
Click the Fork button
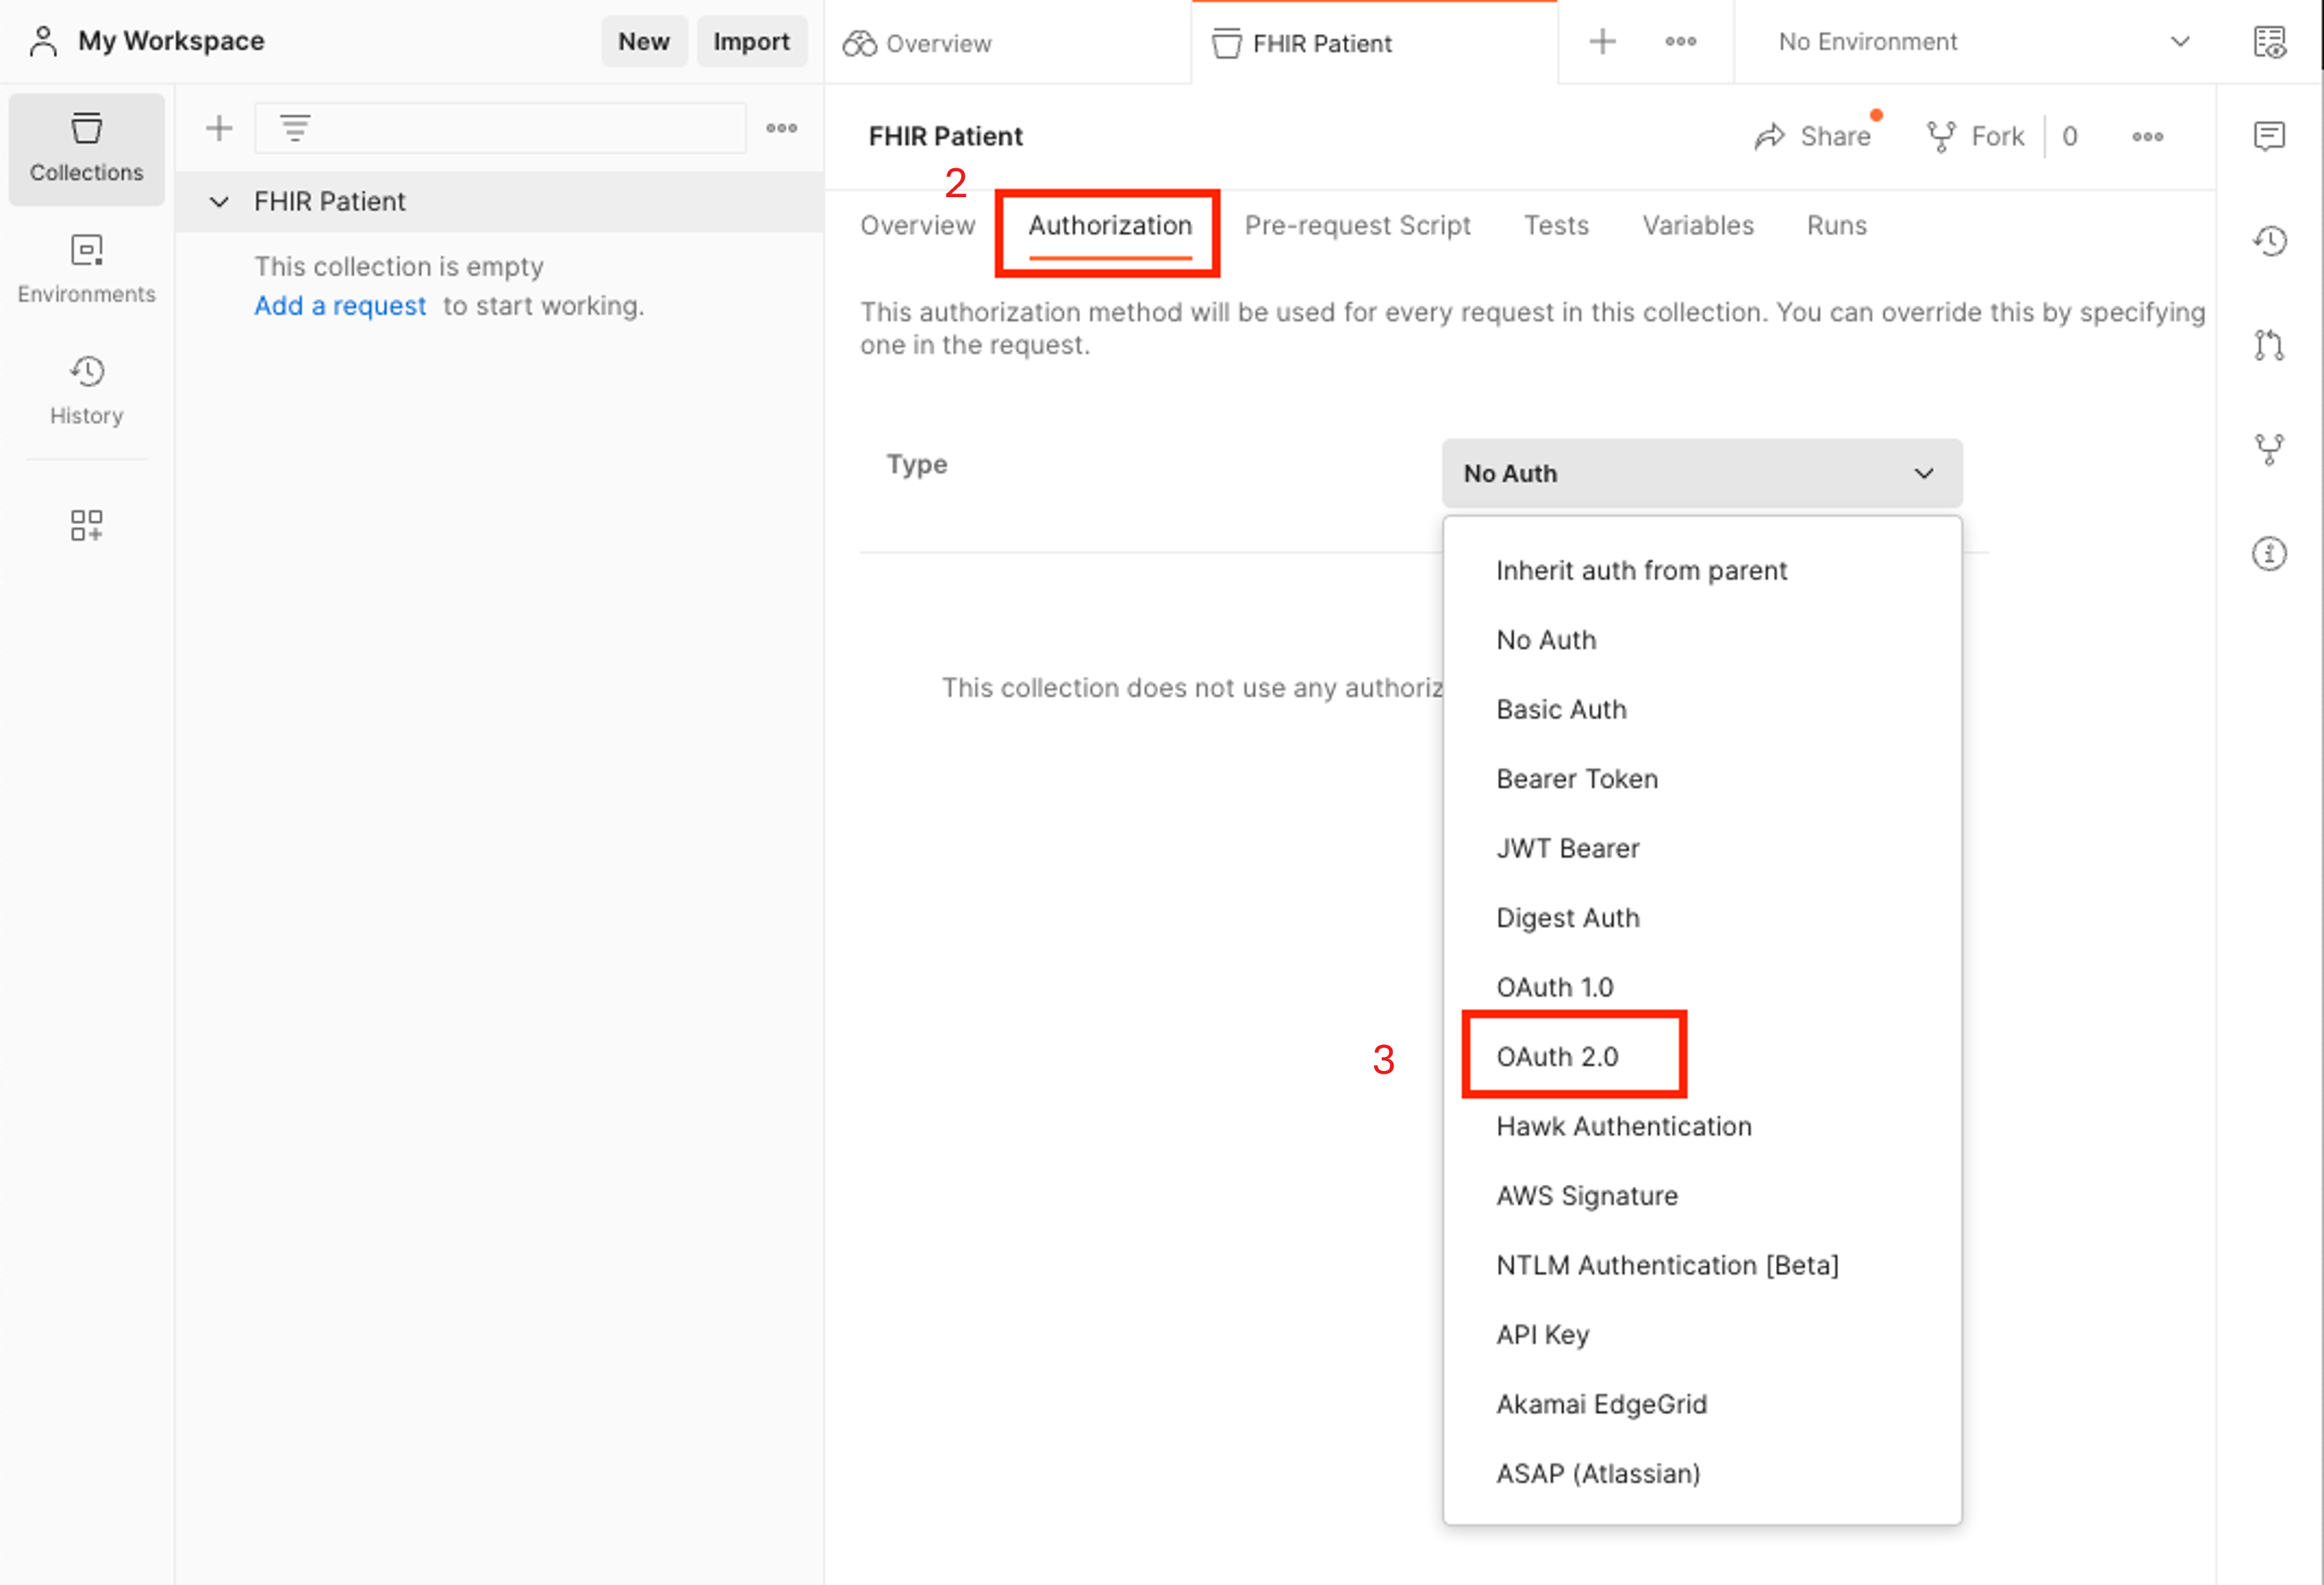click(1976, 137)
